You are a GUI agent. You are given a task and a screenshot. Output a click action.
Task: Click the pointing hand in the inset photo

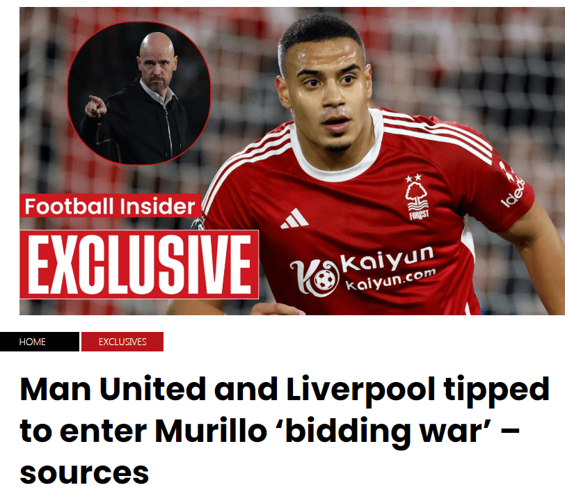(95, 106)
